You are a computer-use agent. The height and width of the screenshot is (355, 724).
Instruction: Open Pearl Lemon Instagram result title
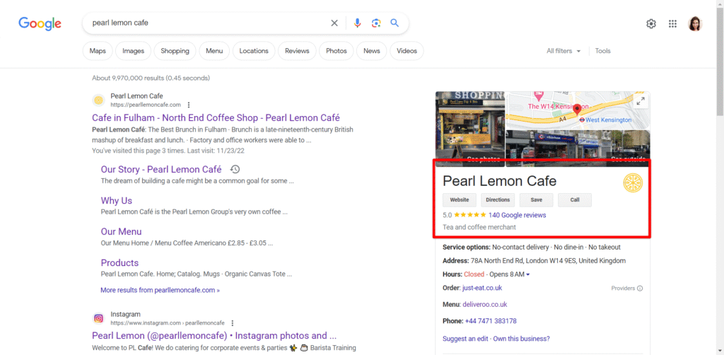pyautogui.click(x=214, y=336)
